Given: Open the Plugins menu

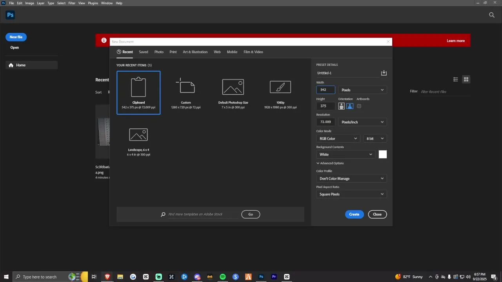Looking at the screenshot, I should (93, 3).
